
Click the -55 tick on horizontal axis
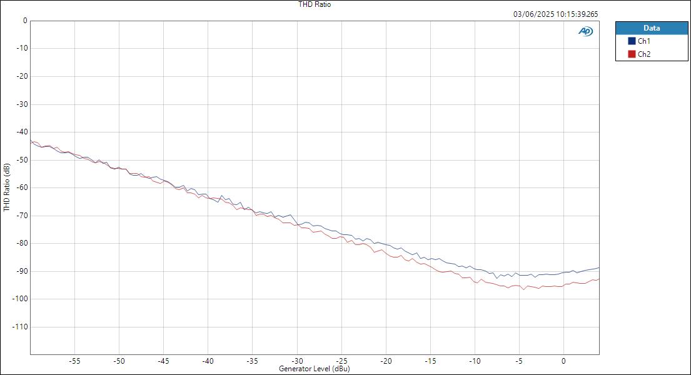[x=75, y=361]
